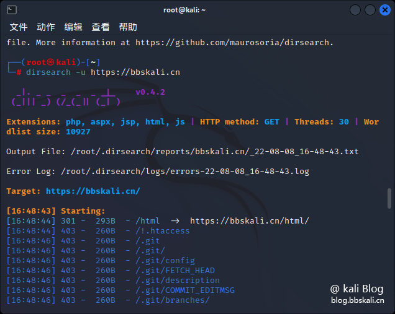The image size is (395, 314).
Task: Open the 动作 menu
Action: [46, 27]
